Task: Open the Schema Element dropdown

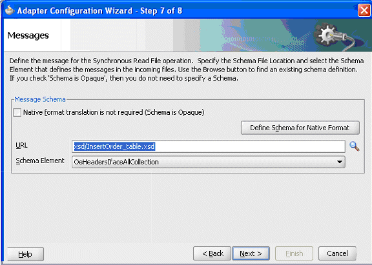Action: point(209,162)
